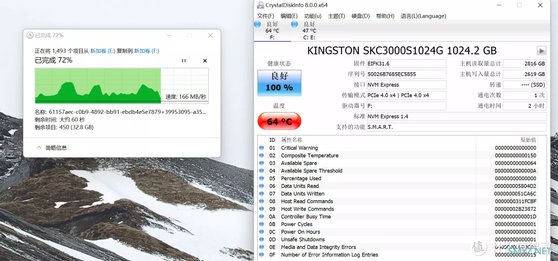Click the 通电次数 value 1 次
This screenshot has width=558, height=261.
[524, 95]
